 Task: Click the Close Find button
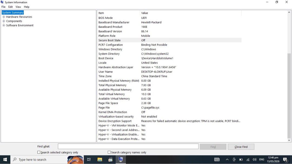click(x=241, y=147)
